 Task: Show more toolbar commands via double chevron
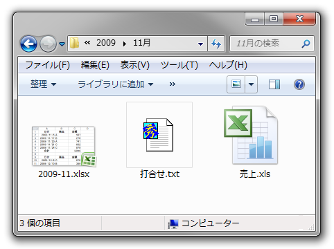[172, 84]
